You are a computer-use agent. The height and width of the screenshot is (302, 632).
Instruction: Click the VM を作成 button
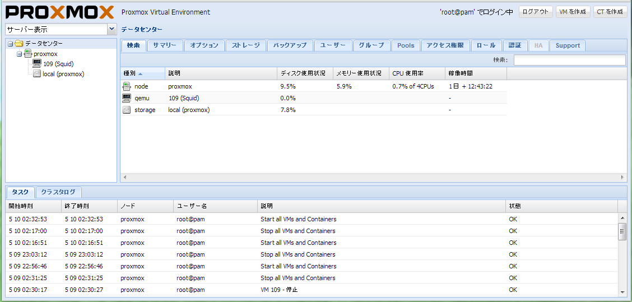coord(573,12)
